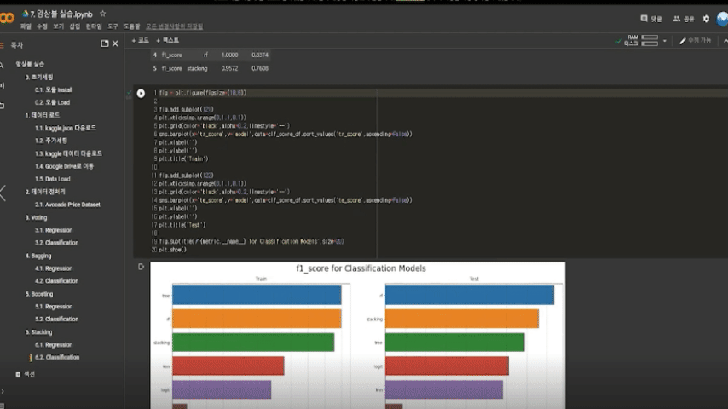Star the notebook with the star icon

[x=103, y=14]
